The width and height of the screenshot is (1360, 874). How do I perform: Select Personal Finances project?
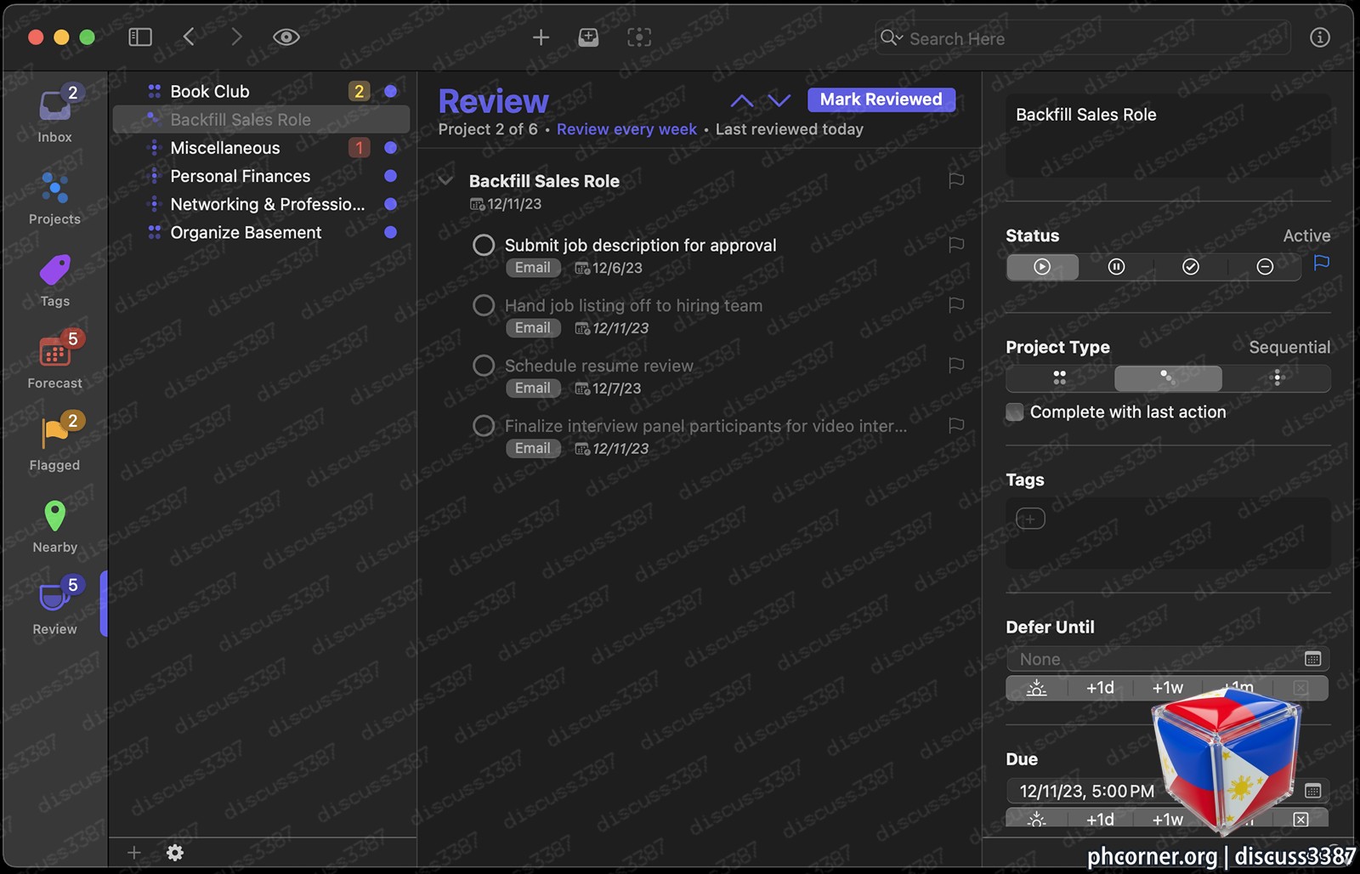(x=261, y=176)
